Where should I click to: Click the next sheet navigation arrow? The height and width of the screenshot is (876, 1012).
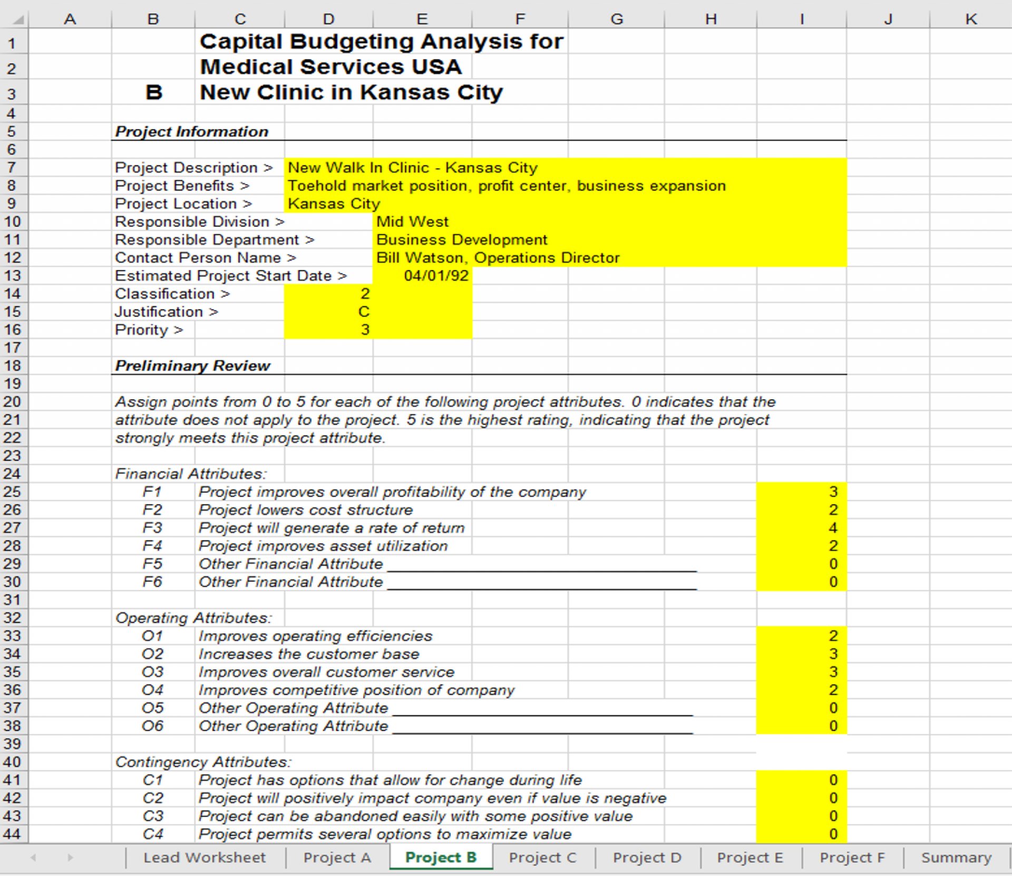(x=70, y=858)
